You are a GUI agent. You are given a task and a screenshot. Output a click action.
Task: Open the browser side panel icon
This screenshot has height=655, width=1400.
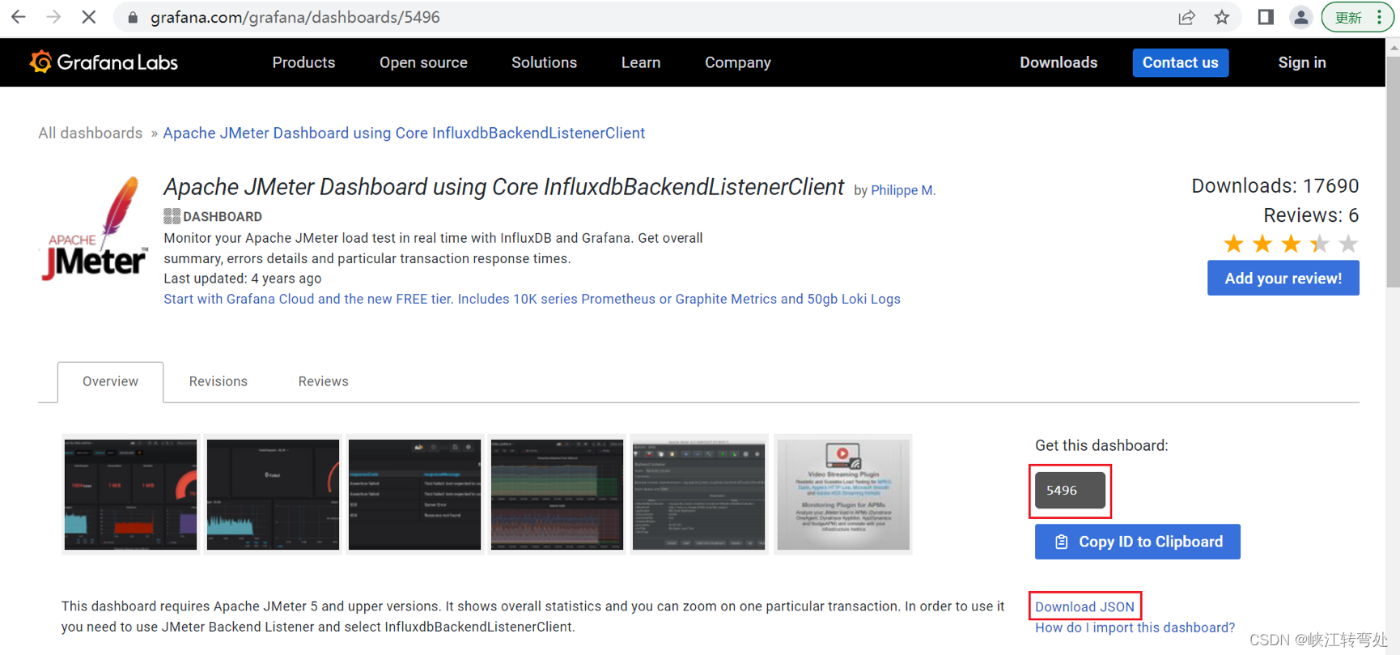pos(1266,18)
